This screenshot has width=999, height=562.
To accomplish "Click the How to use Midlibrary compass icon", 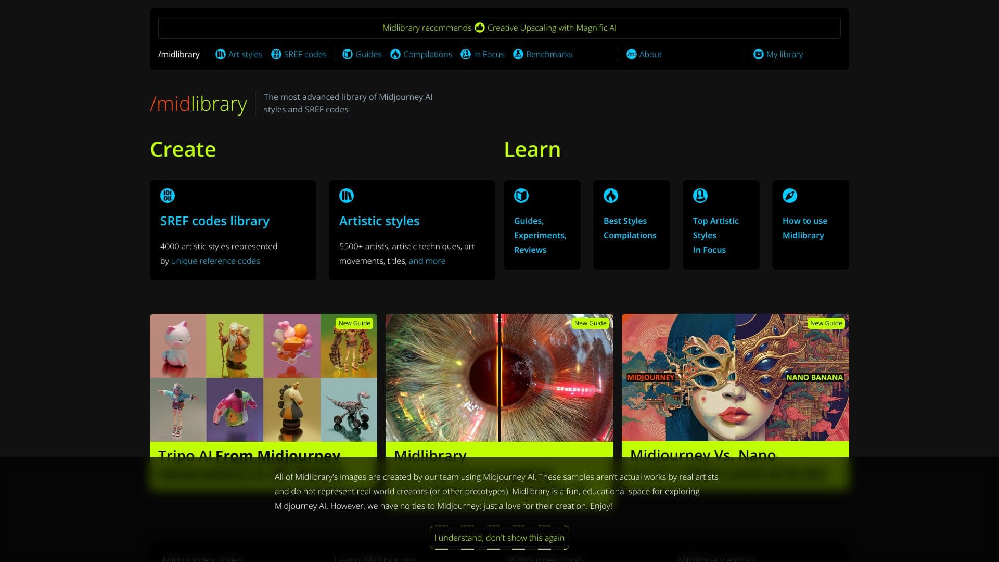I will point(790,196).
